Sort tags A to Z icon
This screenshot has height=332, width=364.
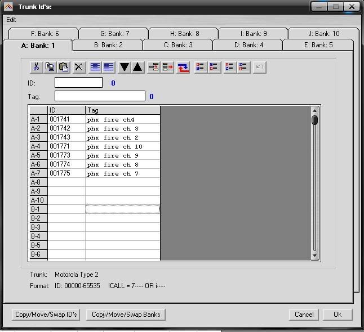230,67
